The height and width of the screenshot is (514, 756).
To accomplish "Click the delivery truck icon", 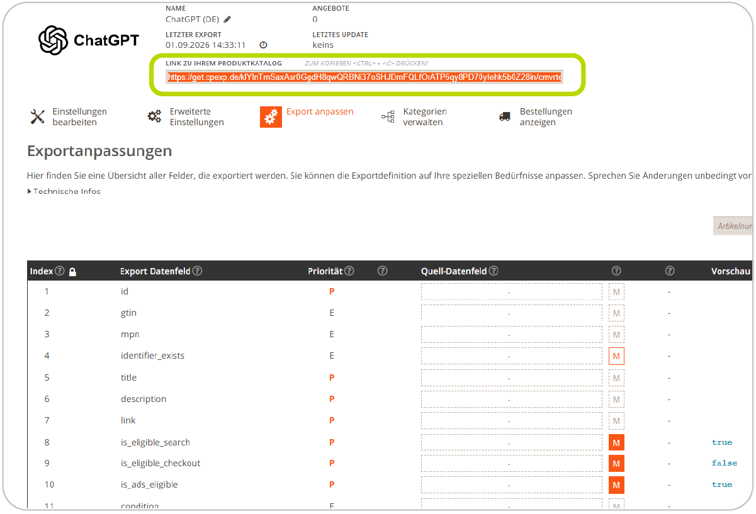I will (x=505, y=116).
